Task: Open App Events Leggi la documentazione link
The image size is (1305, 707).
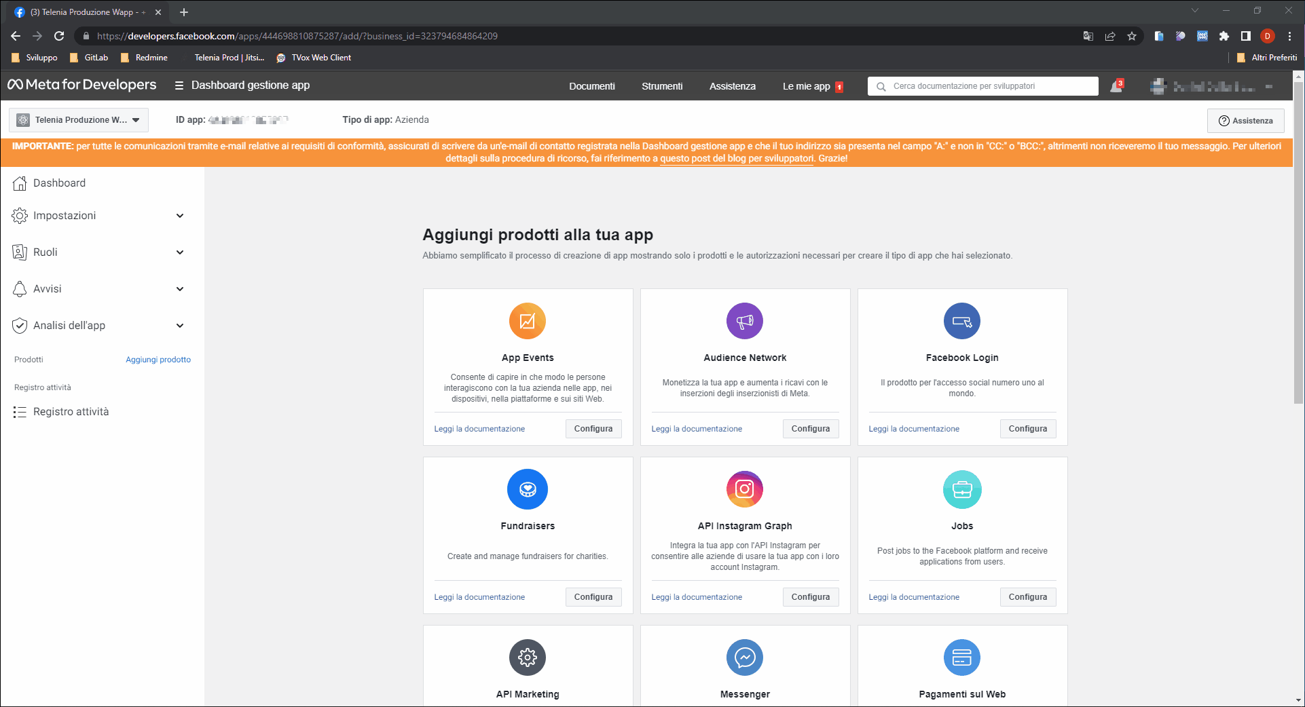Action: click(x=479, y=429)
